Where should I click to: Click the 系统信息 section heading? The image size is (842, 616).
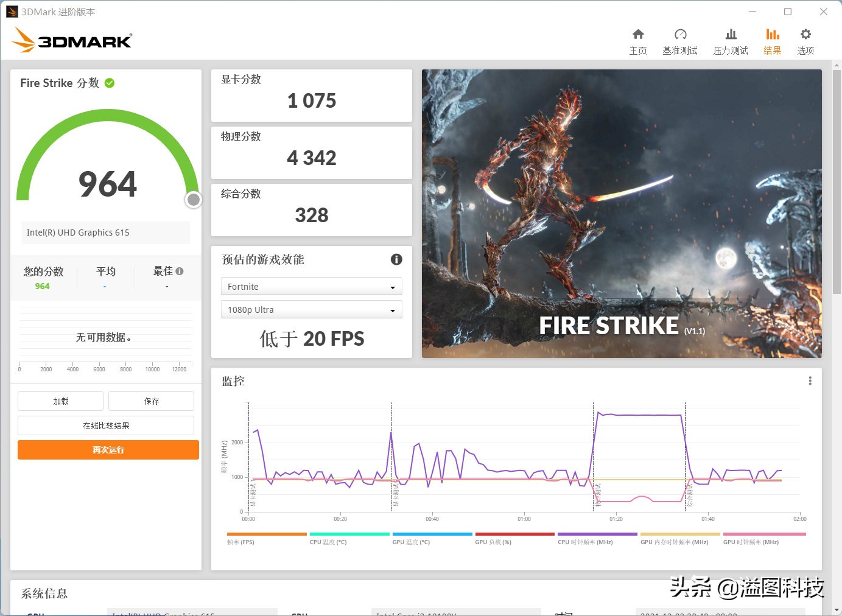44,593
